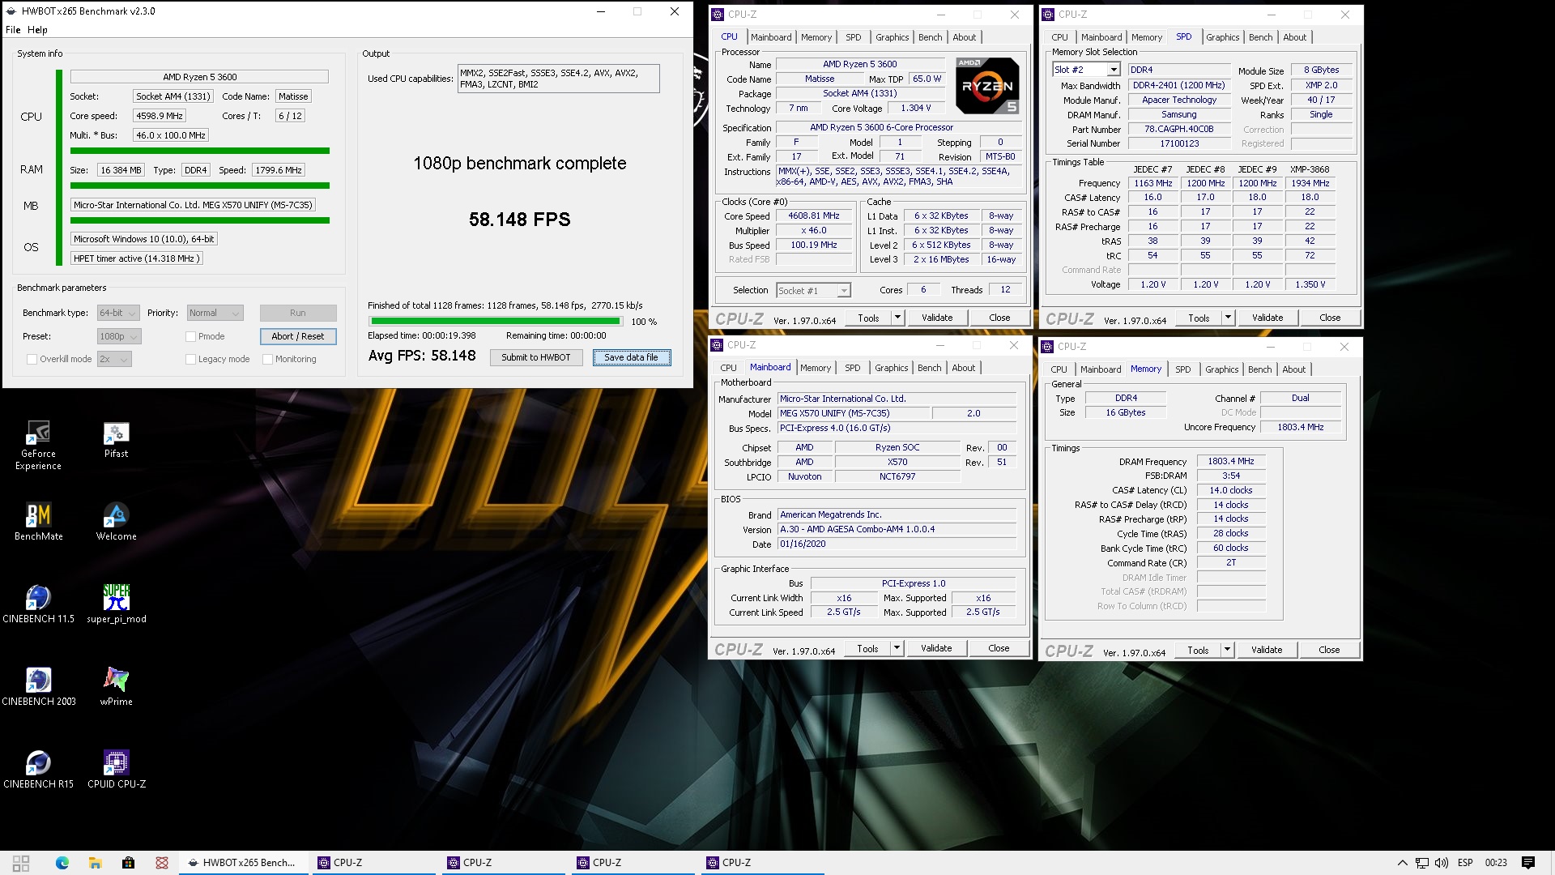Image resolution: width=1555 pixels, height=875 pixels.
Task: Click the green CPU status bar
Action: point(199,151)
